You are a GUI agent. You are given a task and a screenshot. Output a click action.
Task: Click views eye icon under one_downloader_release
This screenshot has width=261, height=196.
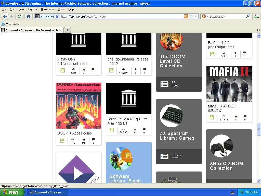[x=123, y=69]
